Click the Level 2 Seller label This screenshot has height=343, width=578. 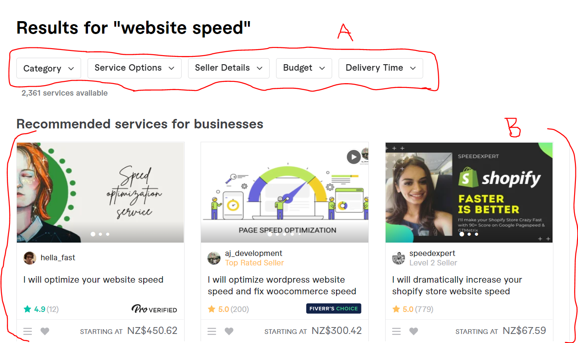pos(433,263)
